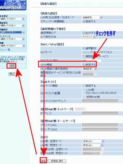Uncheck the UPnP機能 使用する checkbox
Image resolution: width=123 pixels, height=164 pixels.
[x=84, y=65]
